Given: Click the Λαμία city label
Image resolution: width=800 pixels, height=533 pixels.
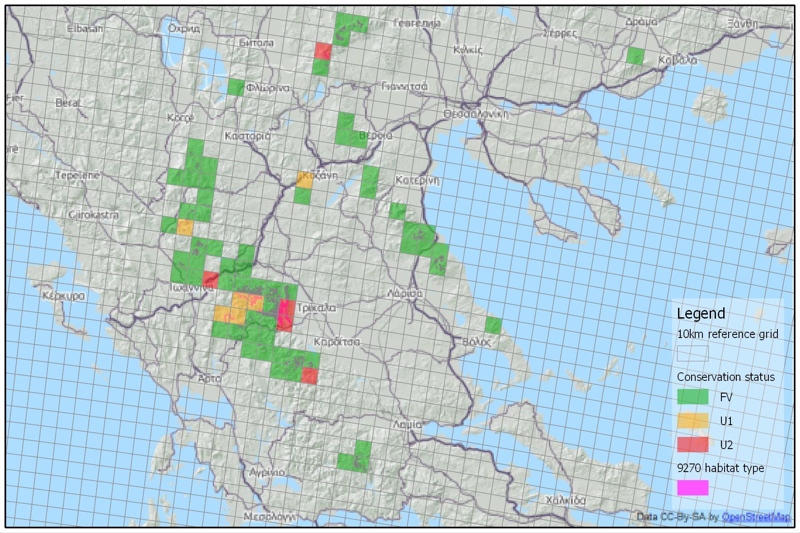Looking at the screenshot, I should tap(407, 424).
